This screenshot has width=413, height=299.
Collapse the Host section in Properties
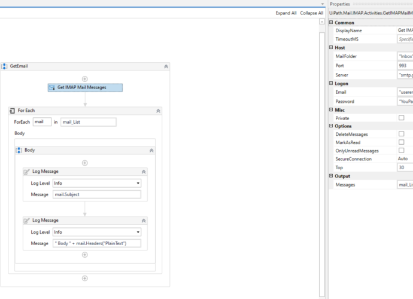[331, 48]
